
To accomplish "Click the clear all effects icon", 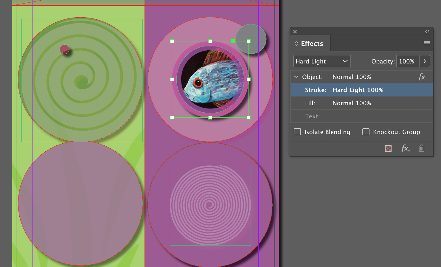I will click(388, 148).
